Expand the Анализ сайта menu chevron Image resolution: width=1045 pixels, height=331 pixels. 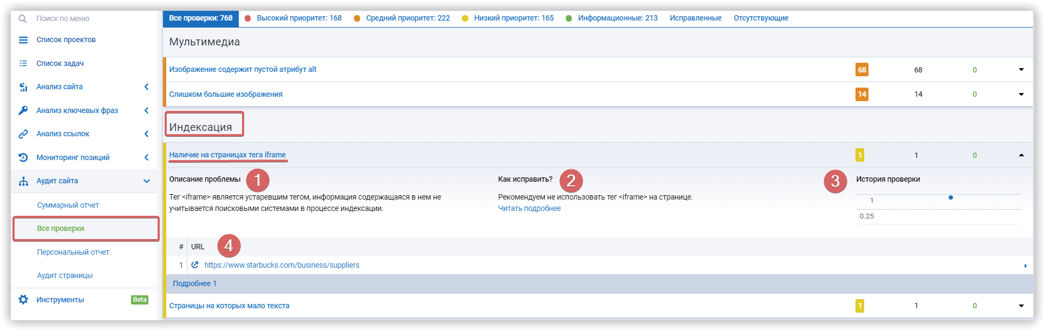point(146,87)
